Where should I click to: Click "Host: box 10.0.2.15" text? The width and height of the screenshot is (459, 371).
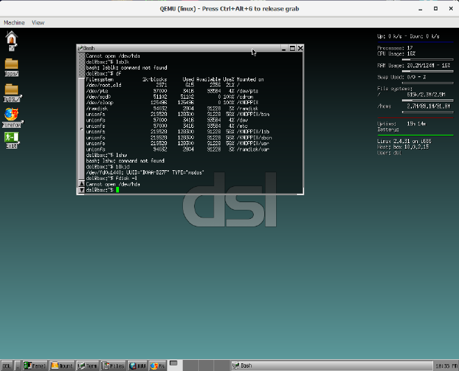[403, 147]
